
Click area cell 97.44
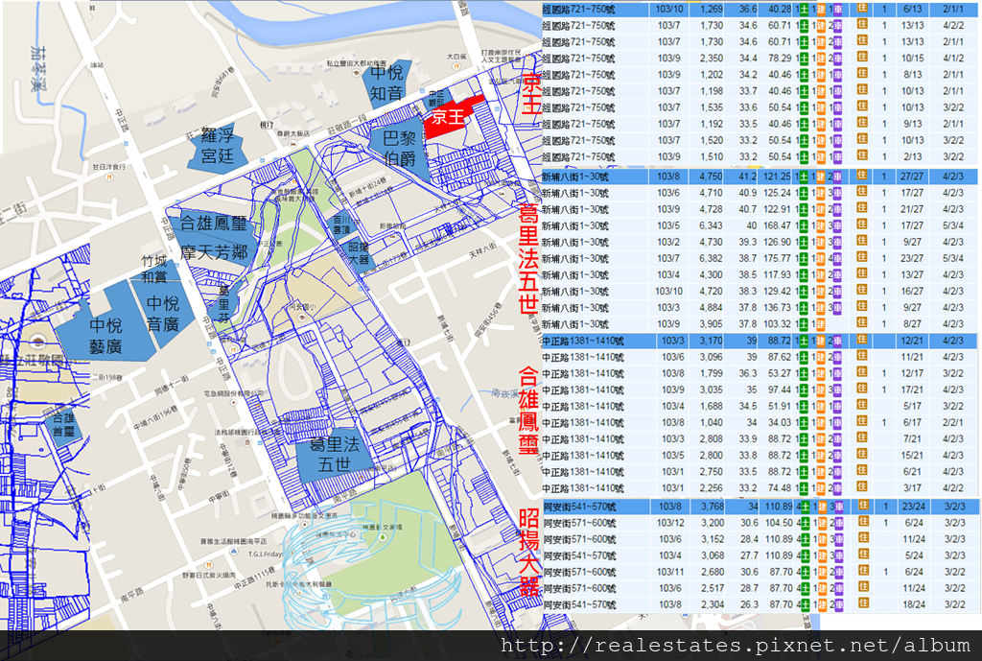point(780,390)
